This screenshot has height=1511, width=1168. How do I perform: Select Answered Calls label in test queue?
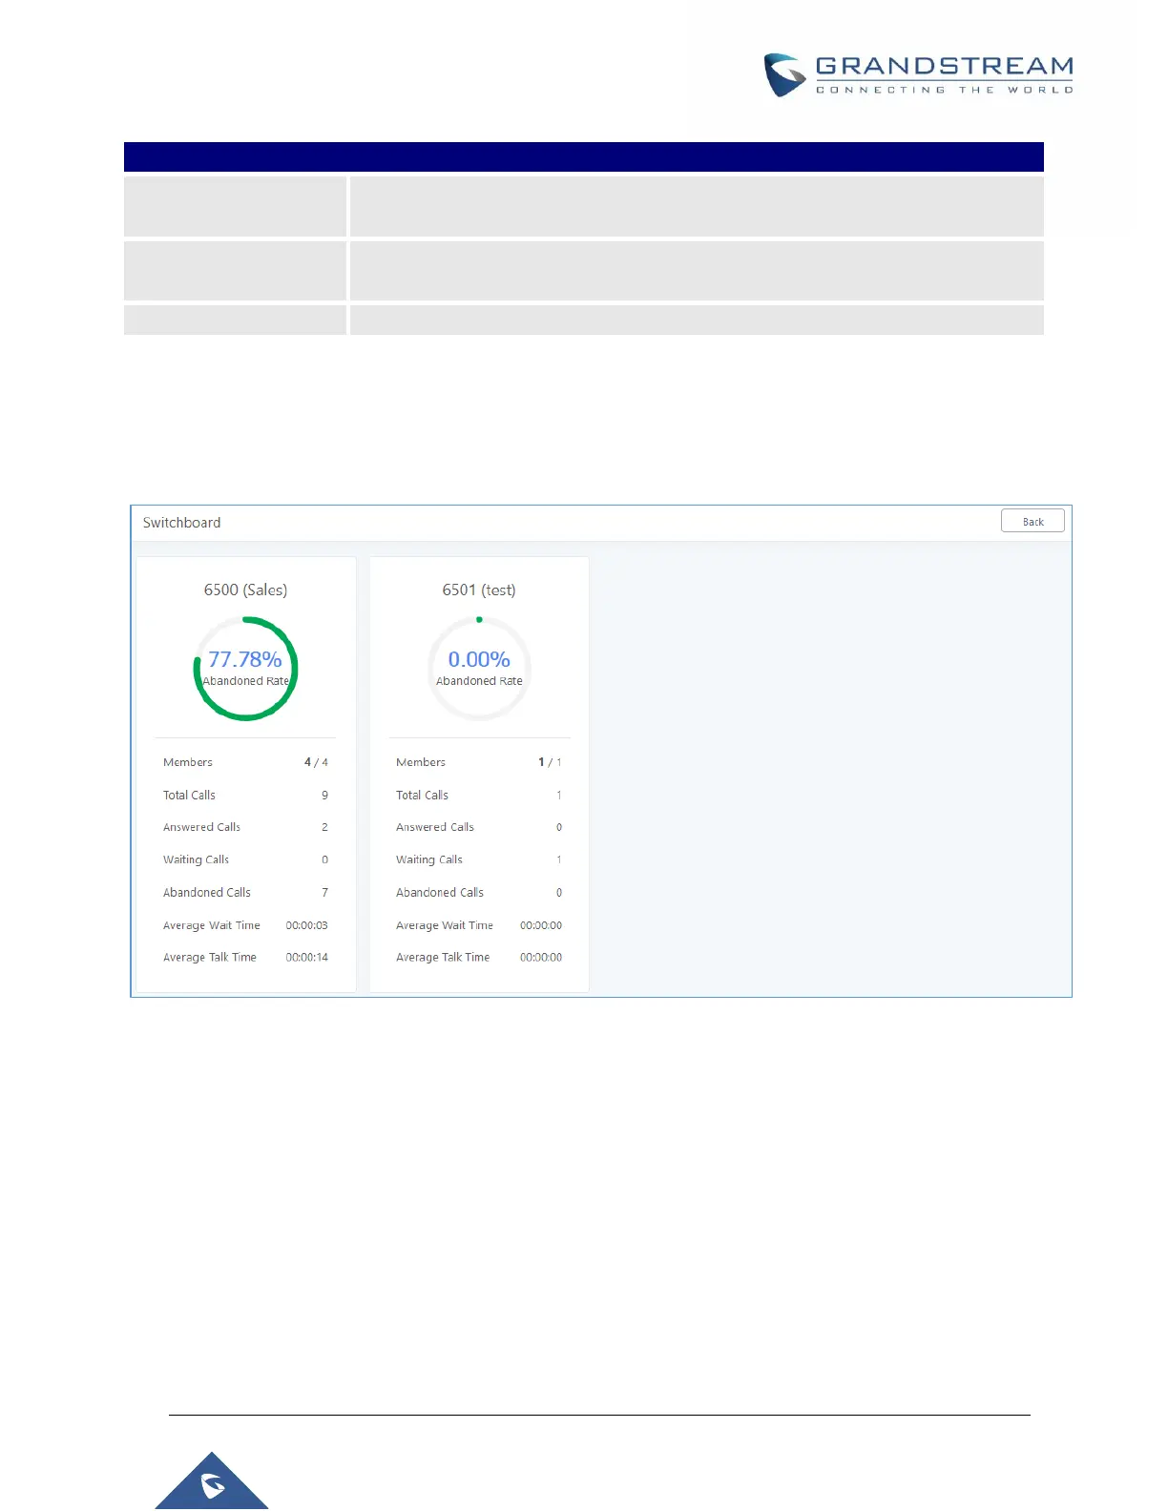tap(435, 827)
